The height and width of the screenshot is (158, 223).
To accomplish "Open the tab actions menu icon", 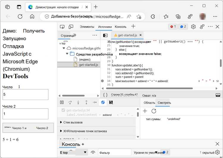I will point(19,7).
